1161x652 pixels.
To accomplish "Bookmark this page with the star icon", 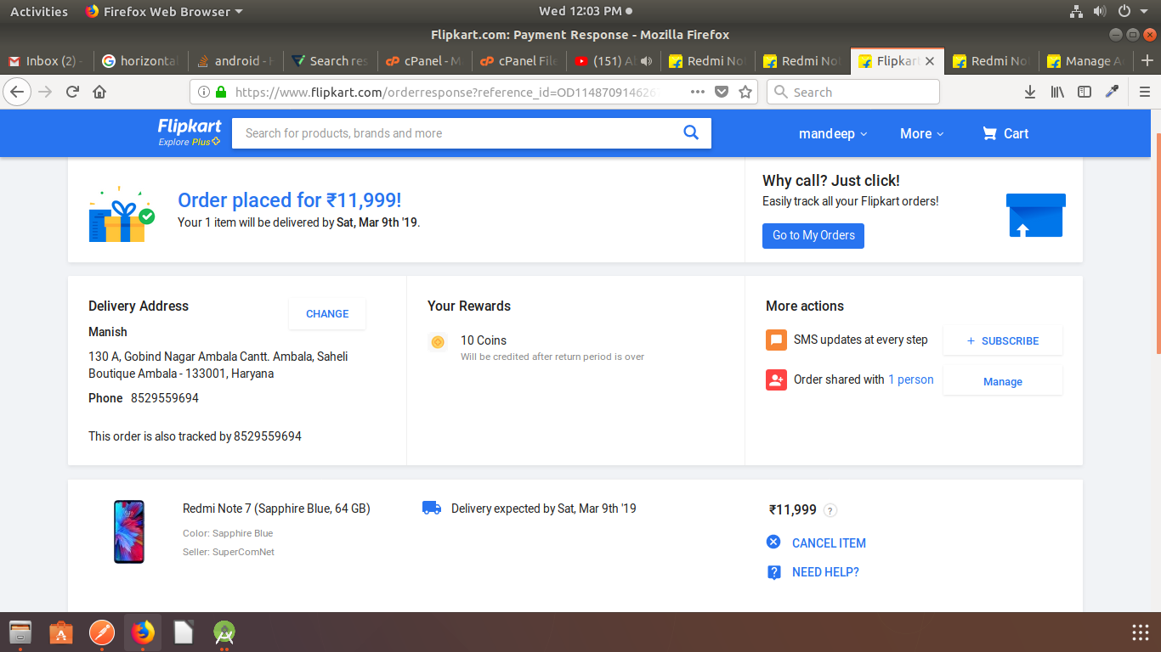I will 745,92.
